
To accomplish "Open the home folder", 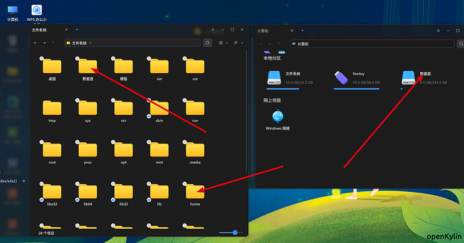I will (x=195, y=191).
